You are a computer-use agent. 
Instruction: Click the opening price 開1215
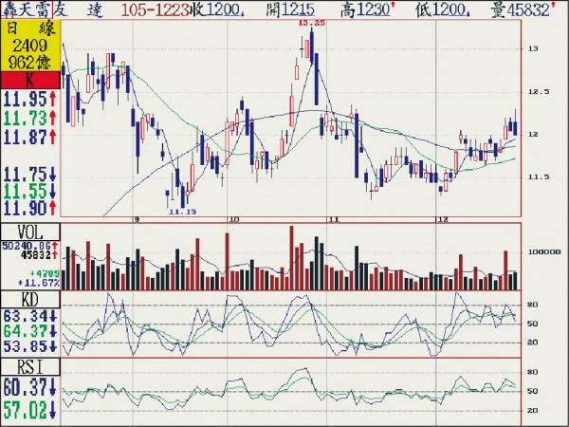289,9
